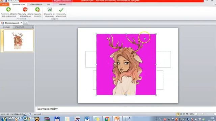
Task: Click the bottom-right marquee handle of picture
Action: (156, 95)
